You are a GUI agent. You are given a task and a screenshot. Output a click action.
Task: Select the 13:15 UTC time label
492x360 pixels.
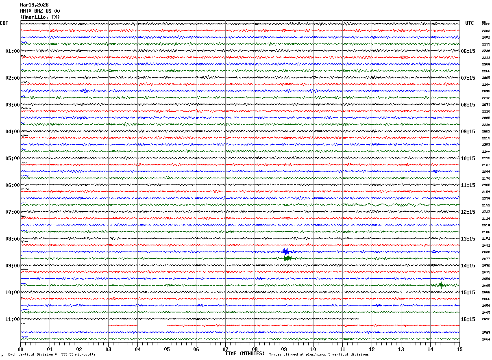point(468,239)
